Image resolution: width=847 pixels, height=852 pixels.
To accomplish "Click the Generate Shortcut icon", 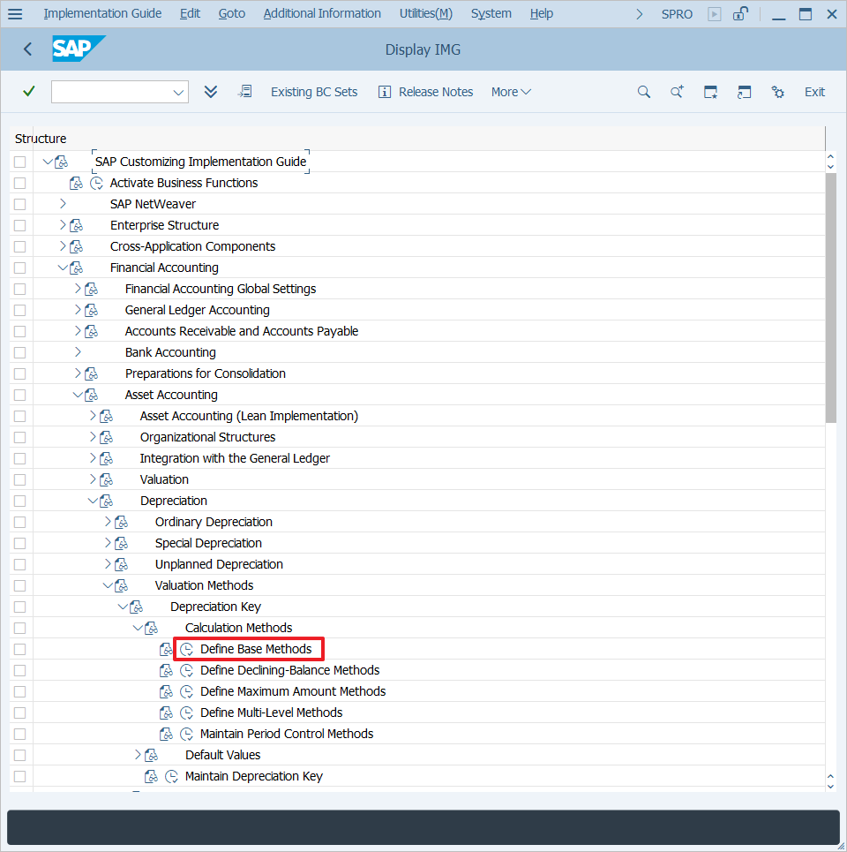I will click(x=744, y=92).
